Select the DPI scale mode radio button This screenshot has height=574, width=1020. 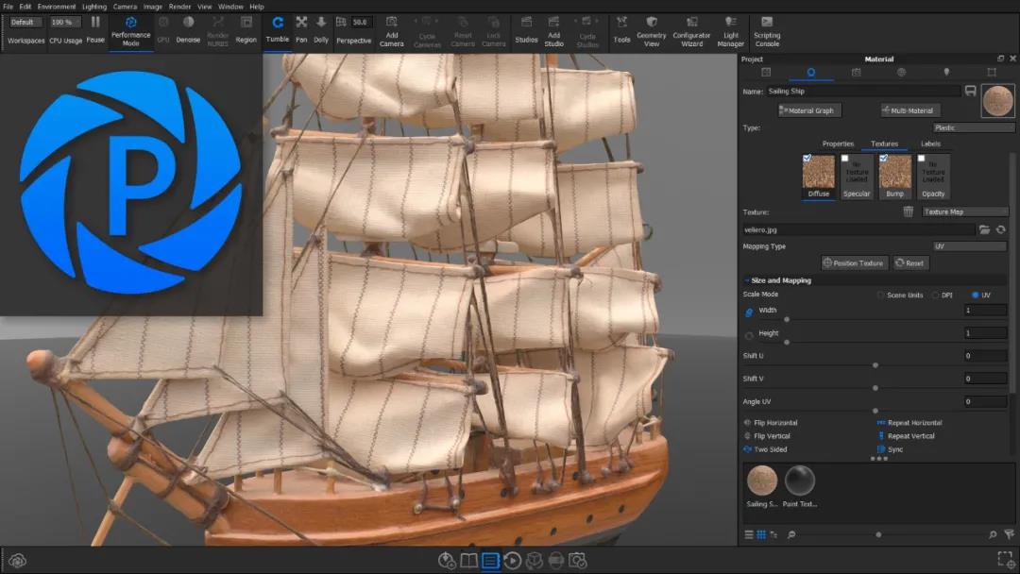934,295
